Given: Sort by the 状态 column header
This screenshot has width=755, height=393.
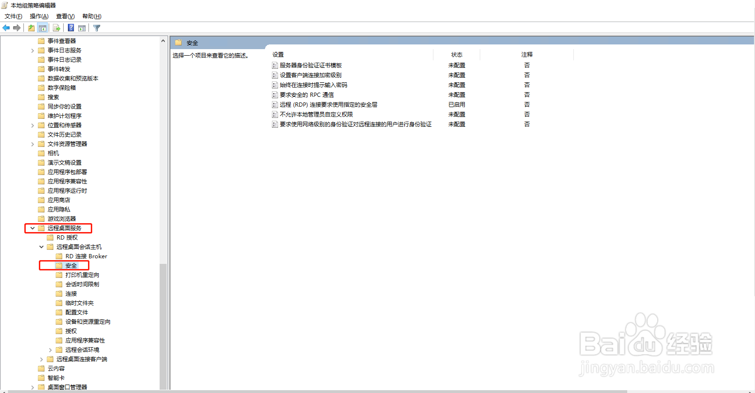Looking at the screenshot, I should pyautogui.click(x=457, y=55).
